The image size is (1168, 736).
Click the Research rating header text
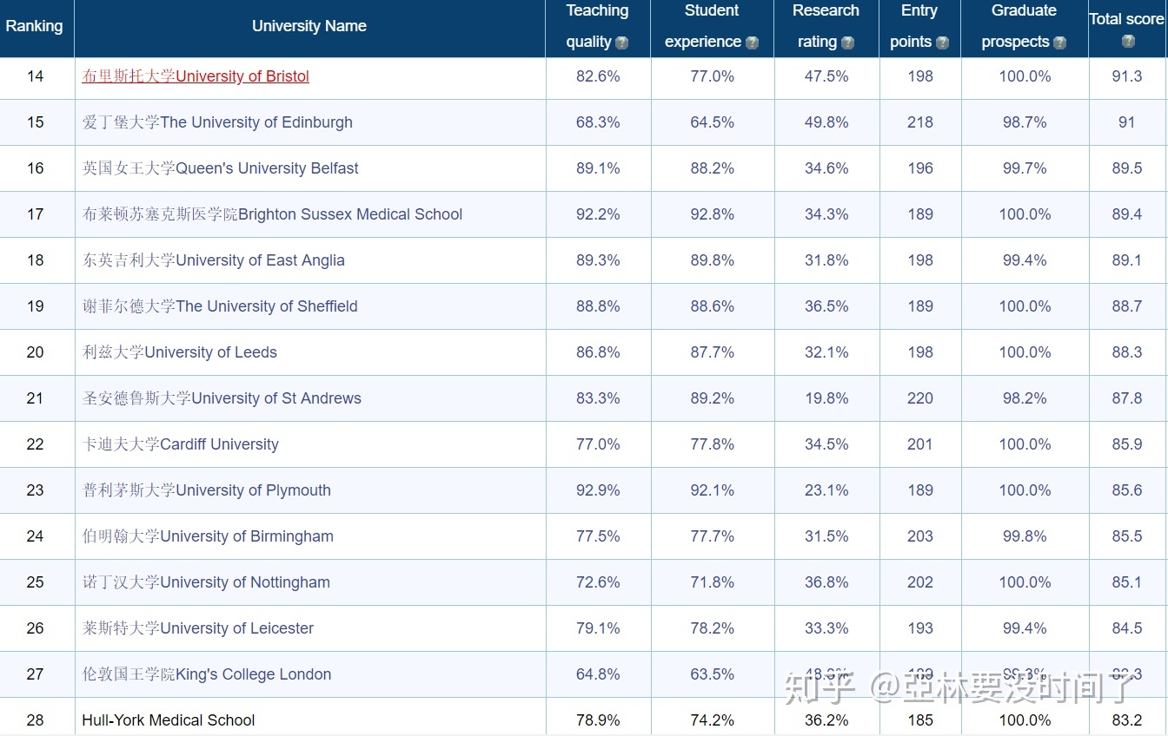[x=826, y=26]
